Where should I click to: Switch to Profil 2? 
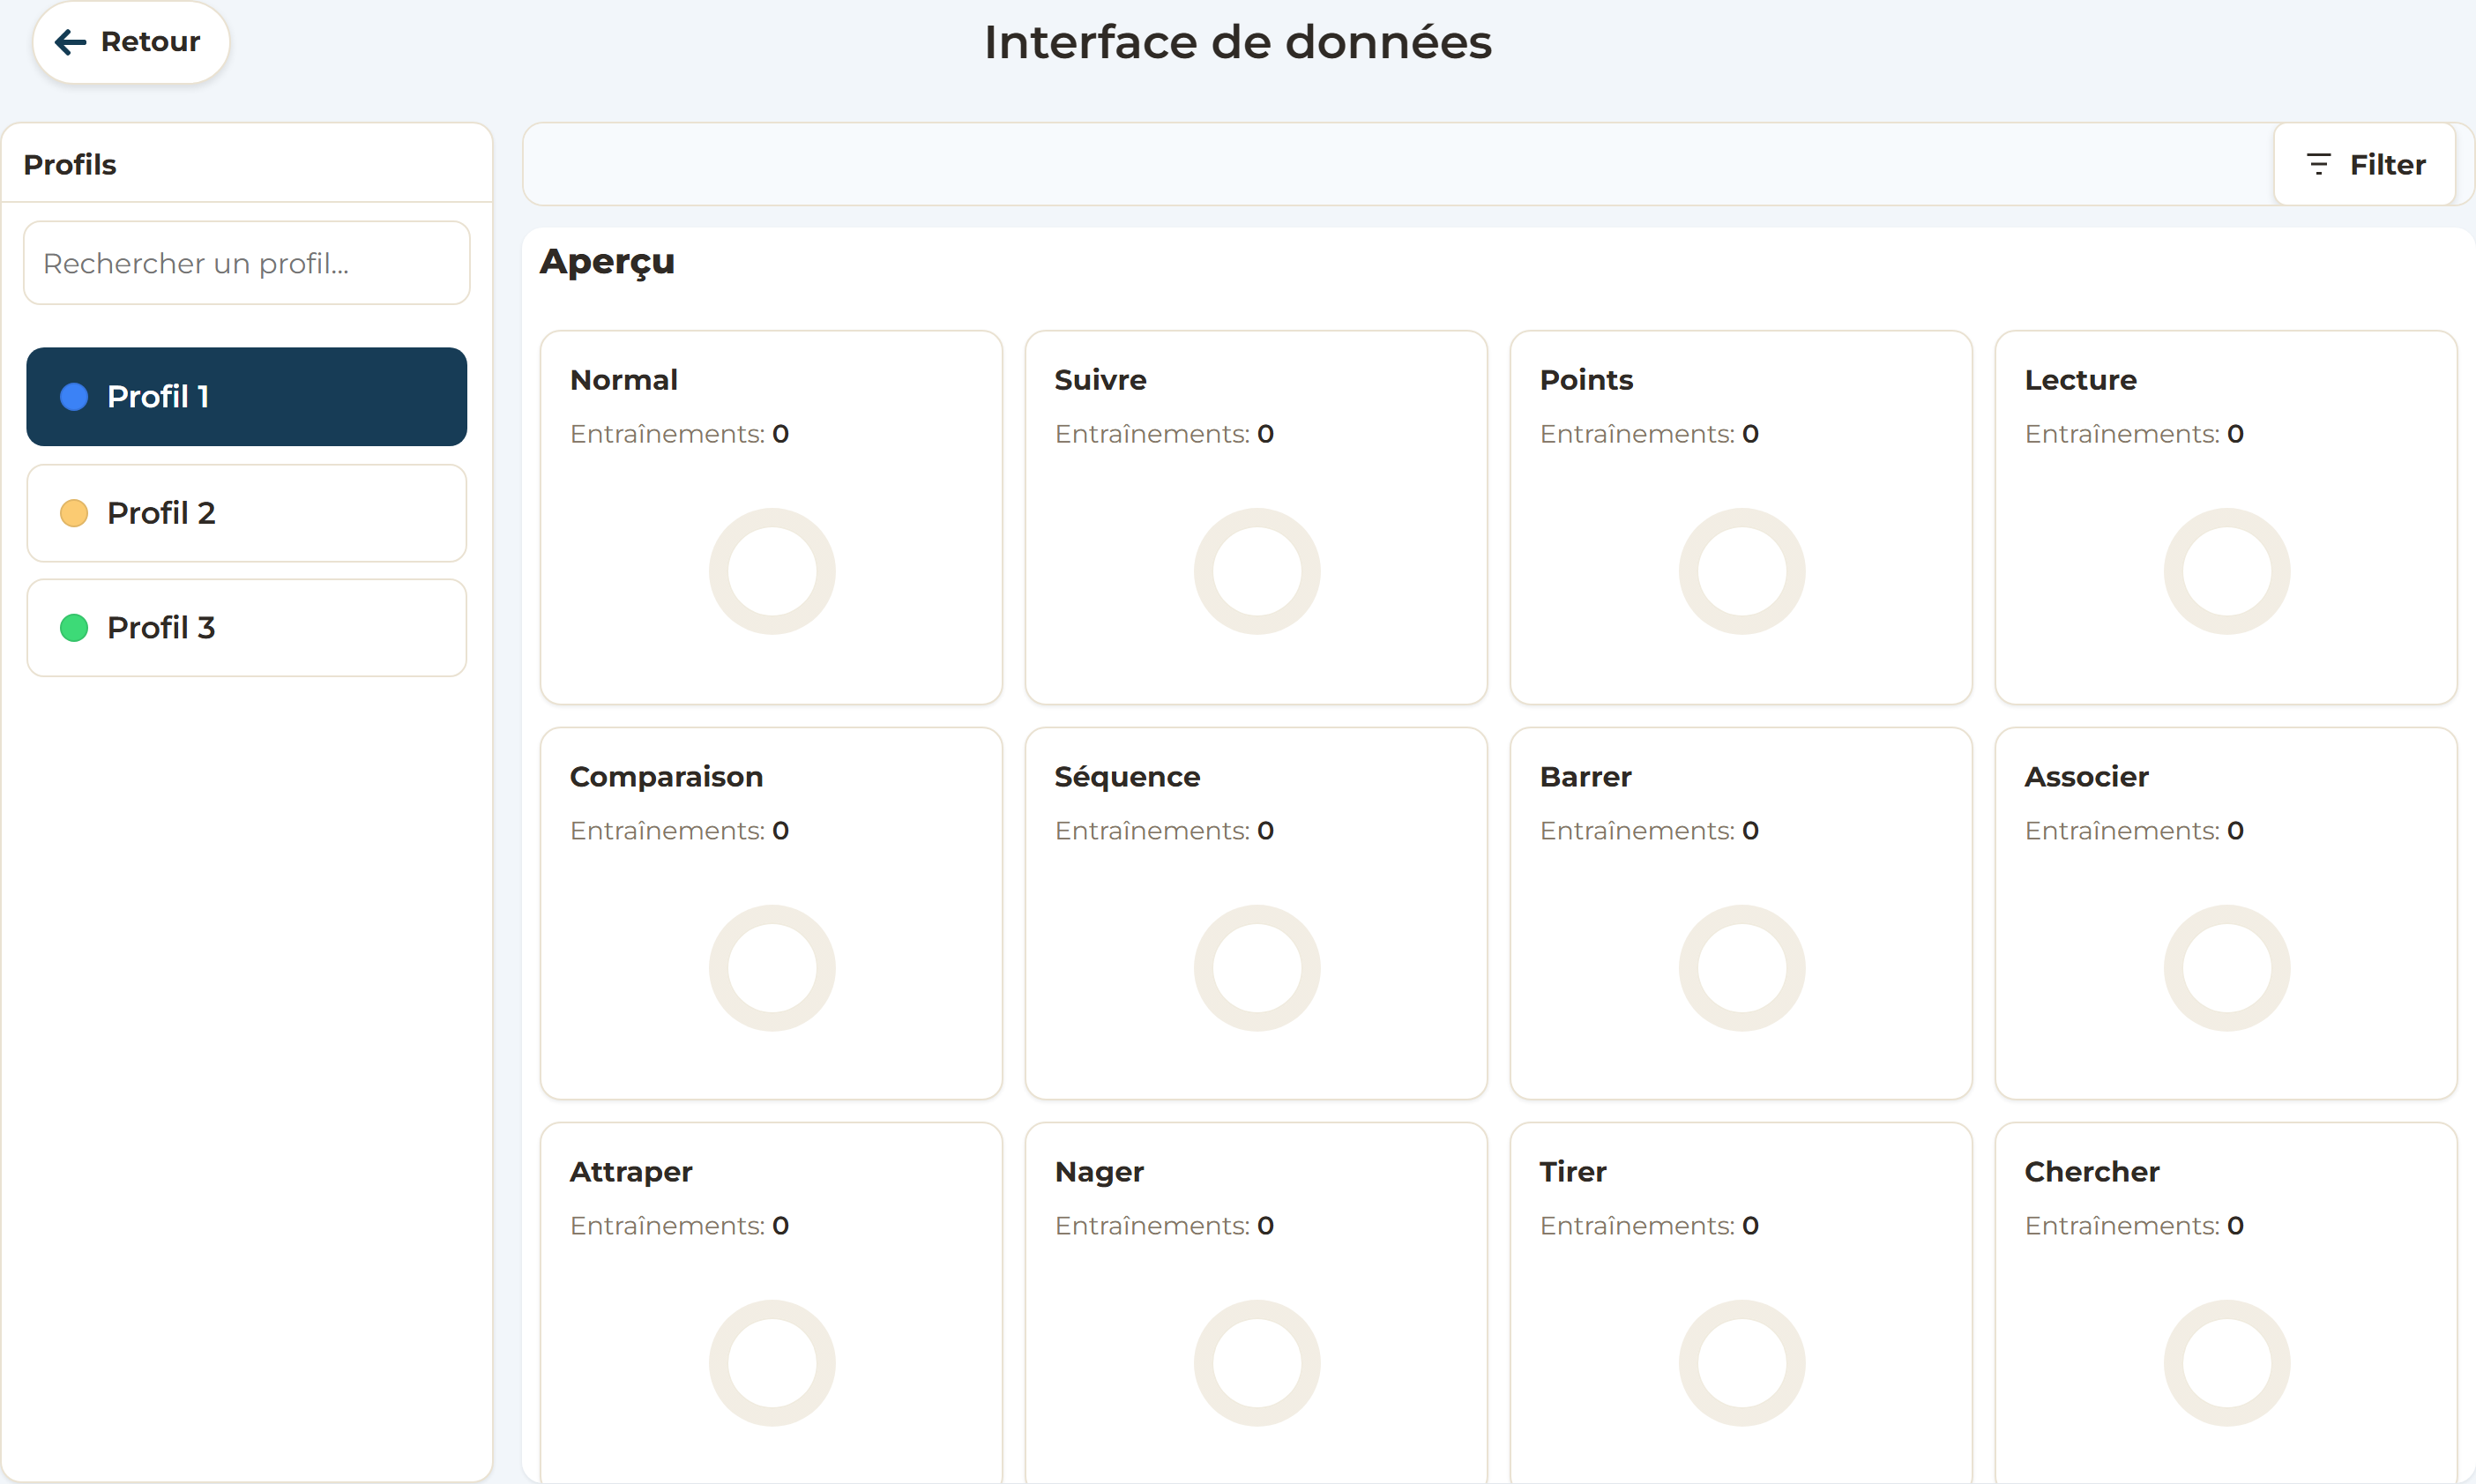click(x=247, y=513)
